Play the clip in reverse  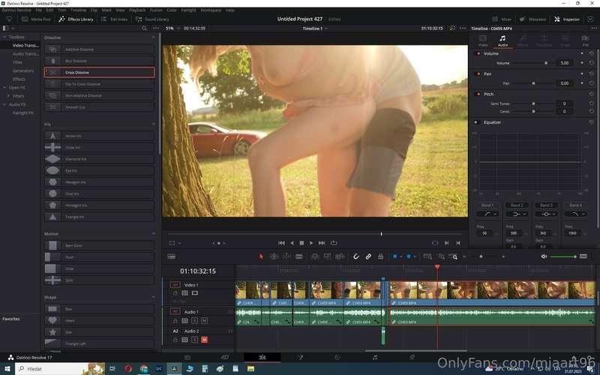(x=292, y=243)
